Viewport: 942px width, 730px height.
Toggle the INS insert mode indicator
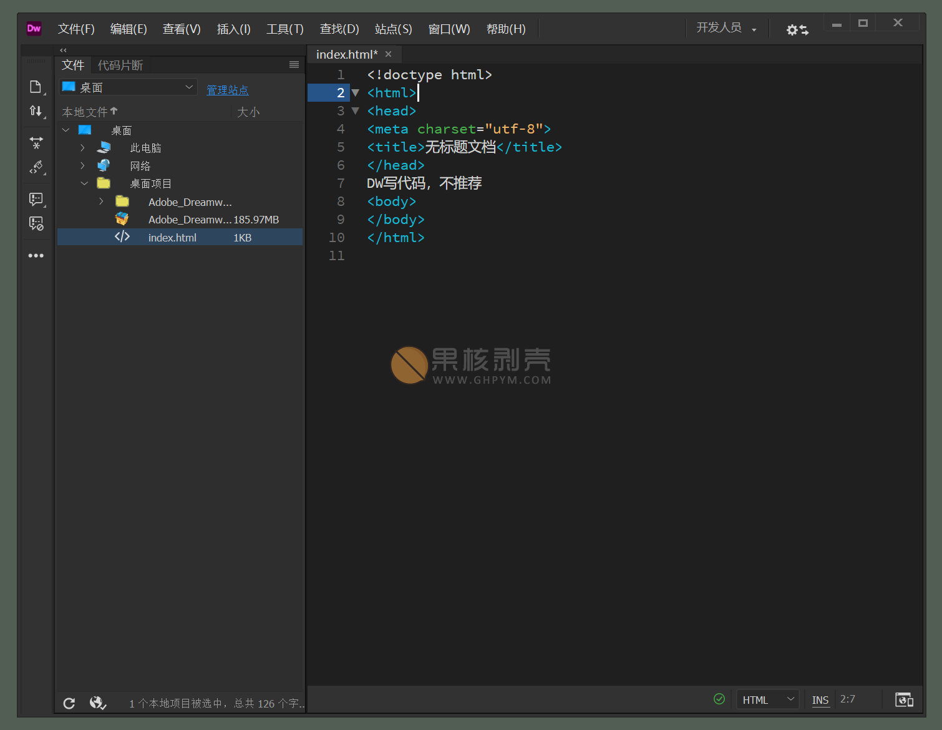[820, 700]
